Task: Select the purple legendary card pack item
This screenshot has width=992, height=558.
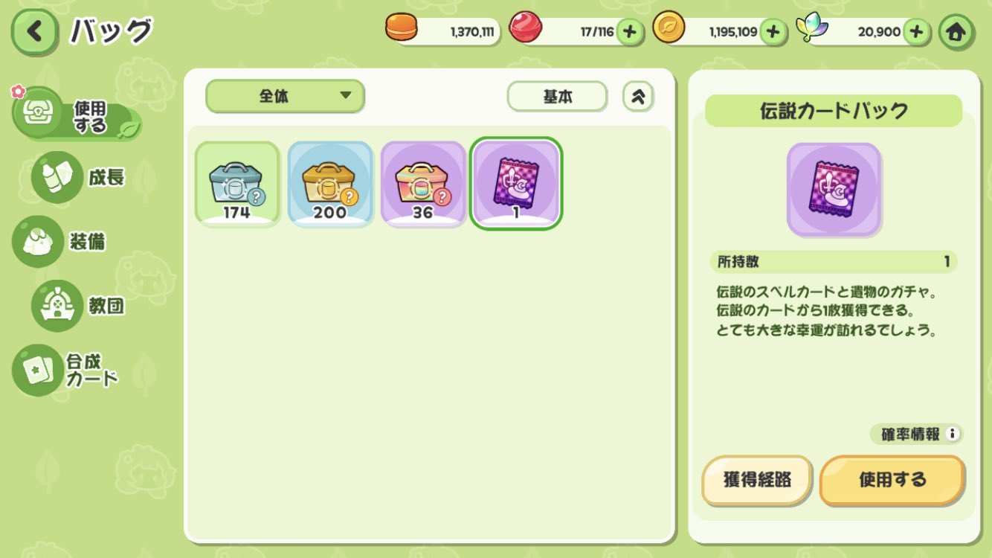Action: pos(517,184)
